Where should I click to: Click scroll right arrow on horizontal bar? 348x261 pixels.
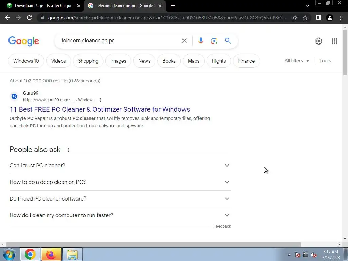[x=340, y=244]
